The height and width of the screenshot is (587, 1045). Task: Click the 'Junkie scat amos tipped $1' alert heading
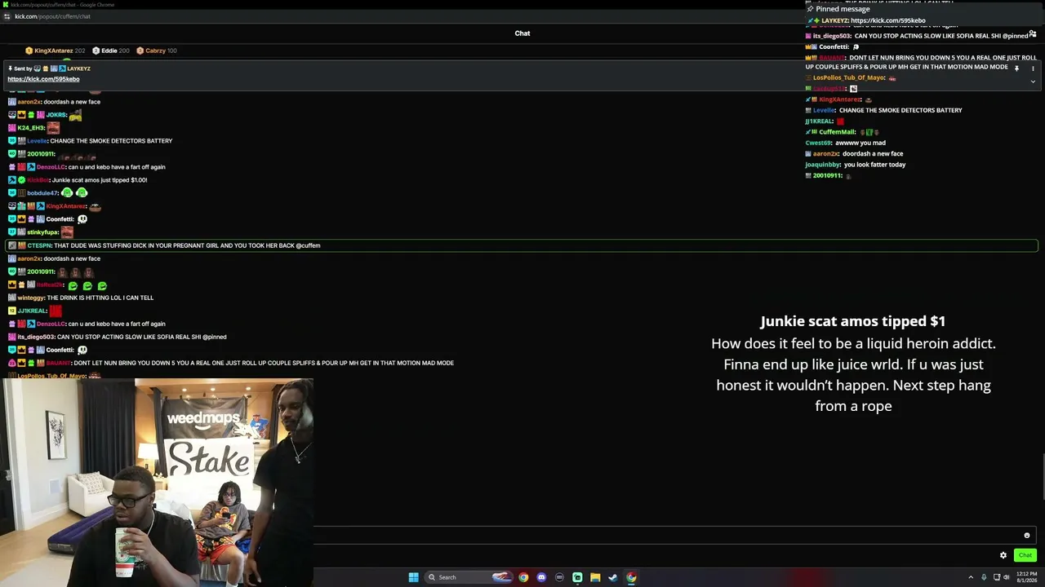[x=853, y=321]
